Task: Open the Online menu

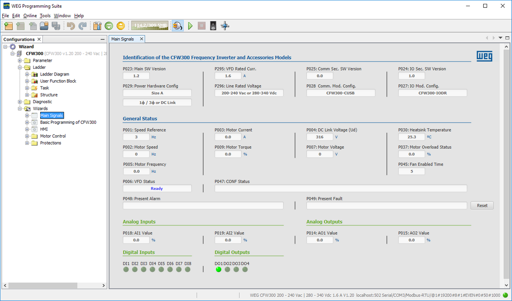Action: (x=30, y=16)
